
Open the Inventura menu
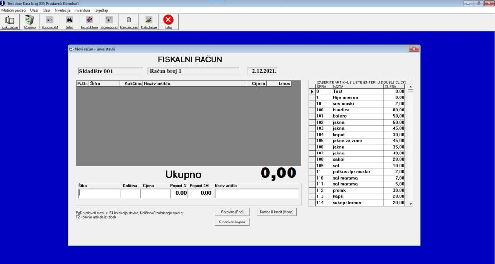(82, 10)
